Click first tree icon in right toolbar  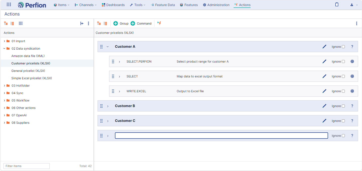coord(99,23)
